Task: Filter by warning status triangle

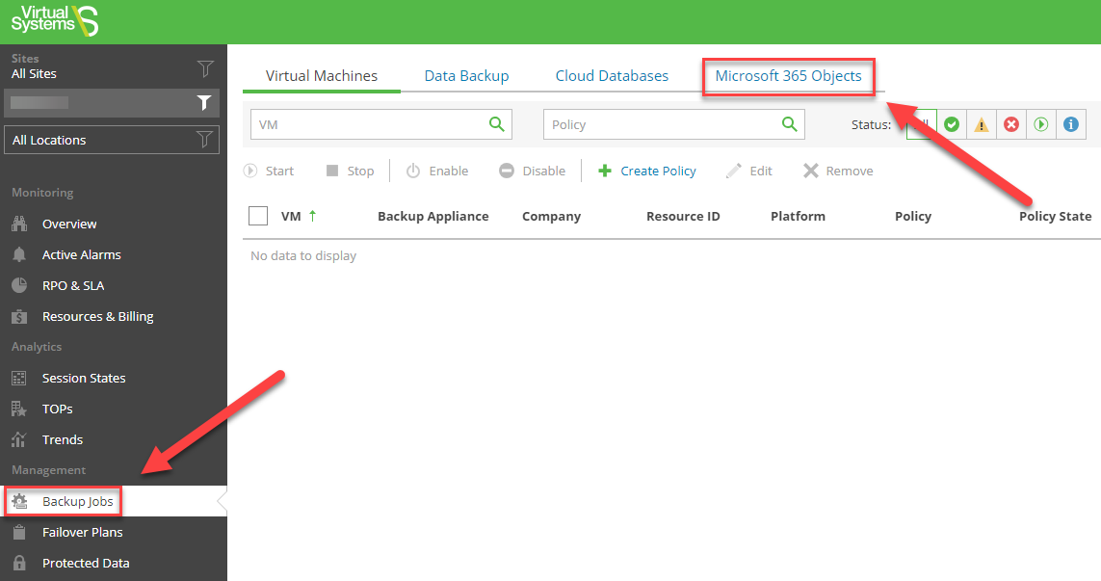Action: pyautogui.click(x=981, y=124)
